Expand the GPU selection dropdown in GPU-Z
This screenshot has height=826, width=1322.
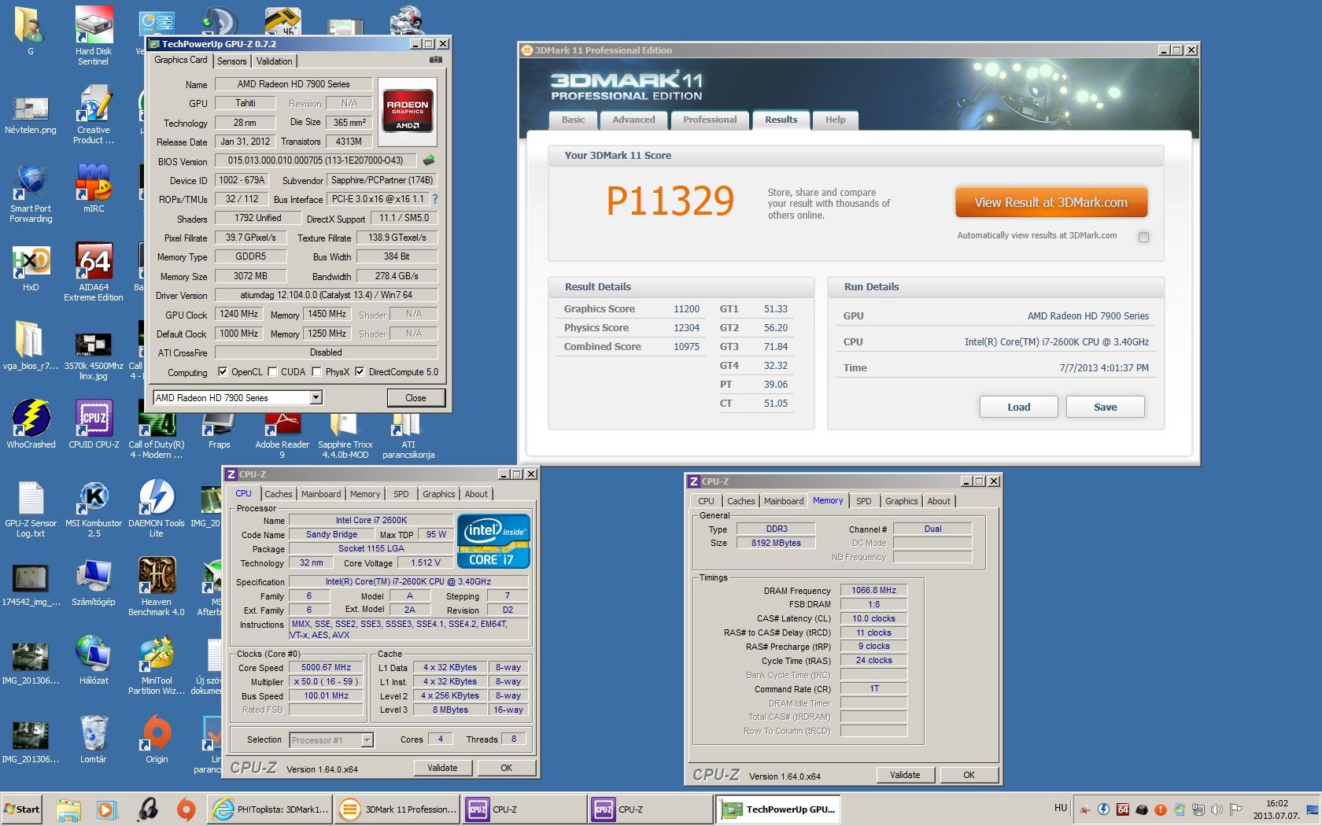click(316, 398)
